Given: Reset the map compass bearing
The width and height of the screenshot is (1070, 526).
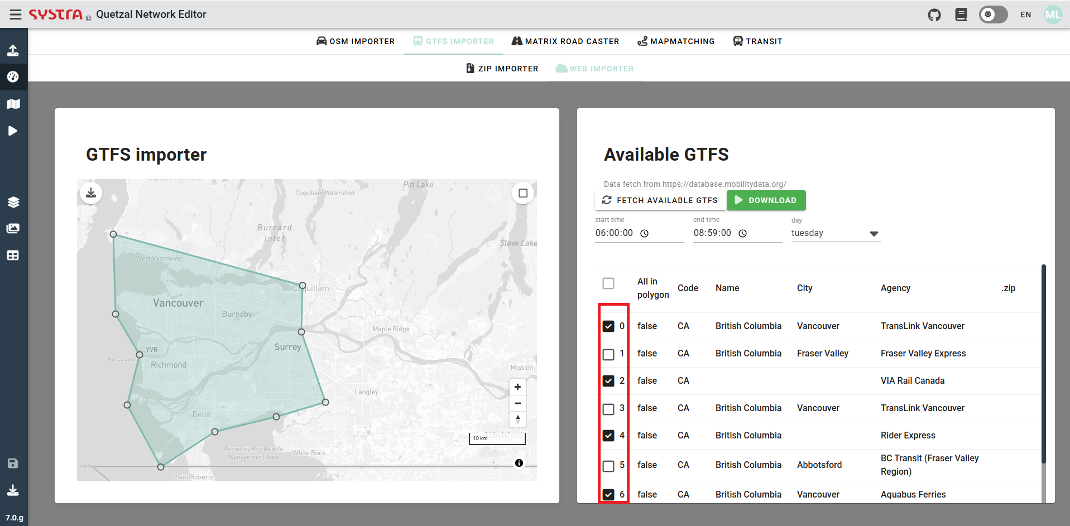Looking at the screenshot, I should [x=517, y=419].
